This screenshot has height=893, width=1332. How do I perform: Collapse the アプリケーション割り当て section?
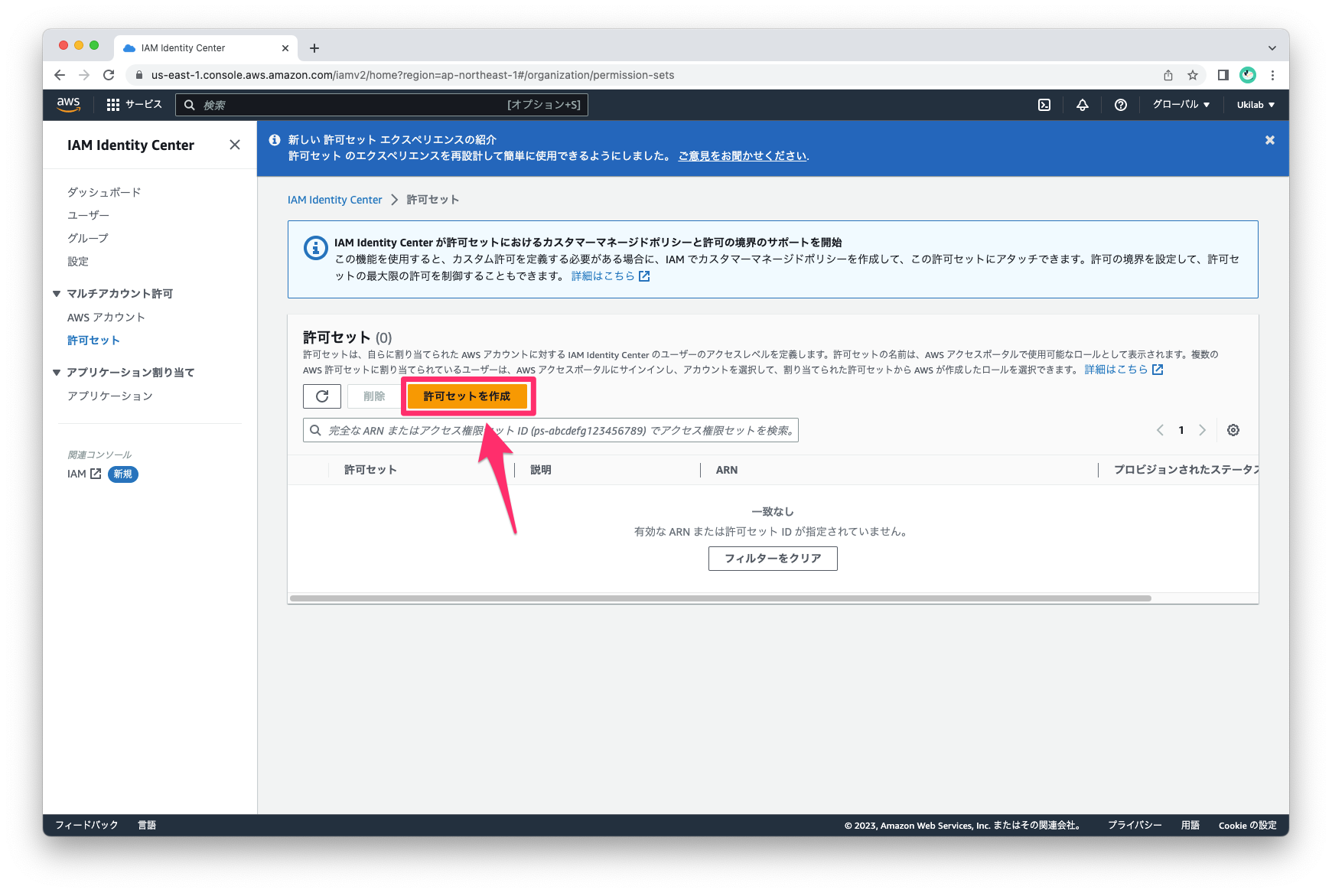(x=57, y=373)
